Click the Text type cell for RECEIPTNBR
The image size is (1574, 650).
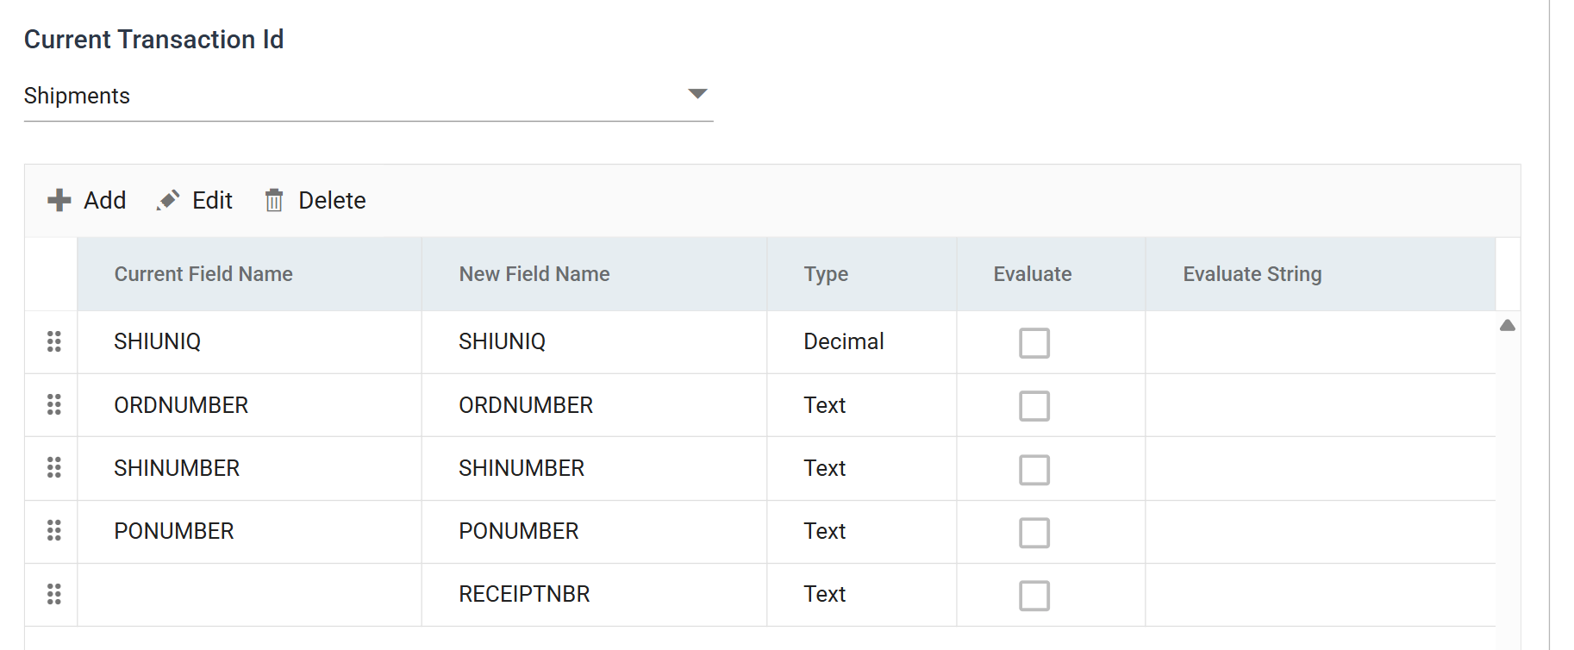[x=862, y=594]
